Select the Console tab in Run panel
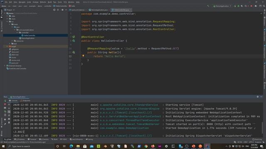This screenshot has width=266, height=149. [x=13, y=101]
